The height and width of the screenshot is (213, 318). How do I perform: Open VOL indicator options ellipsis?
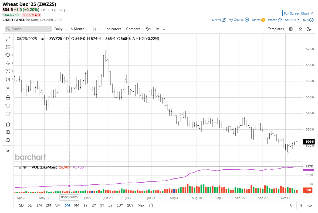coord(29,167)
